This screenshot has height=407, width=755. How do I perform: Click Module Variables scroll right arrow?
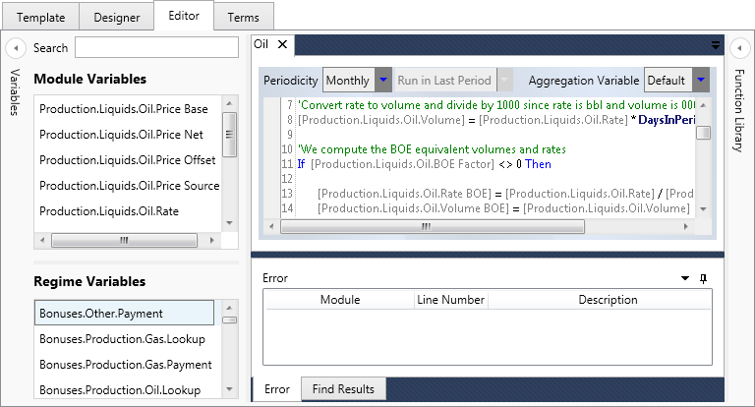[212, 240]
